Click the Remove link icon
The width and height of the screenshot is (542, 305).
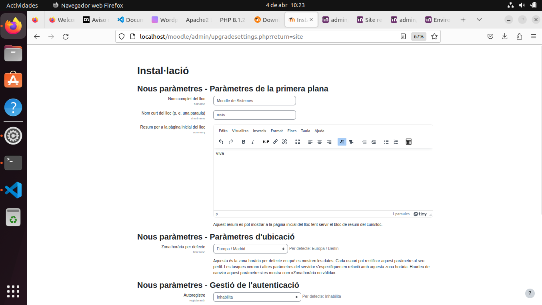click(284, 141)
